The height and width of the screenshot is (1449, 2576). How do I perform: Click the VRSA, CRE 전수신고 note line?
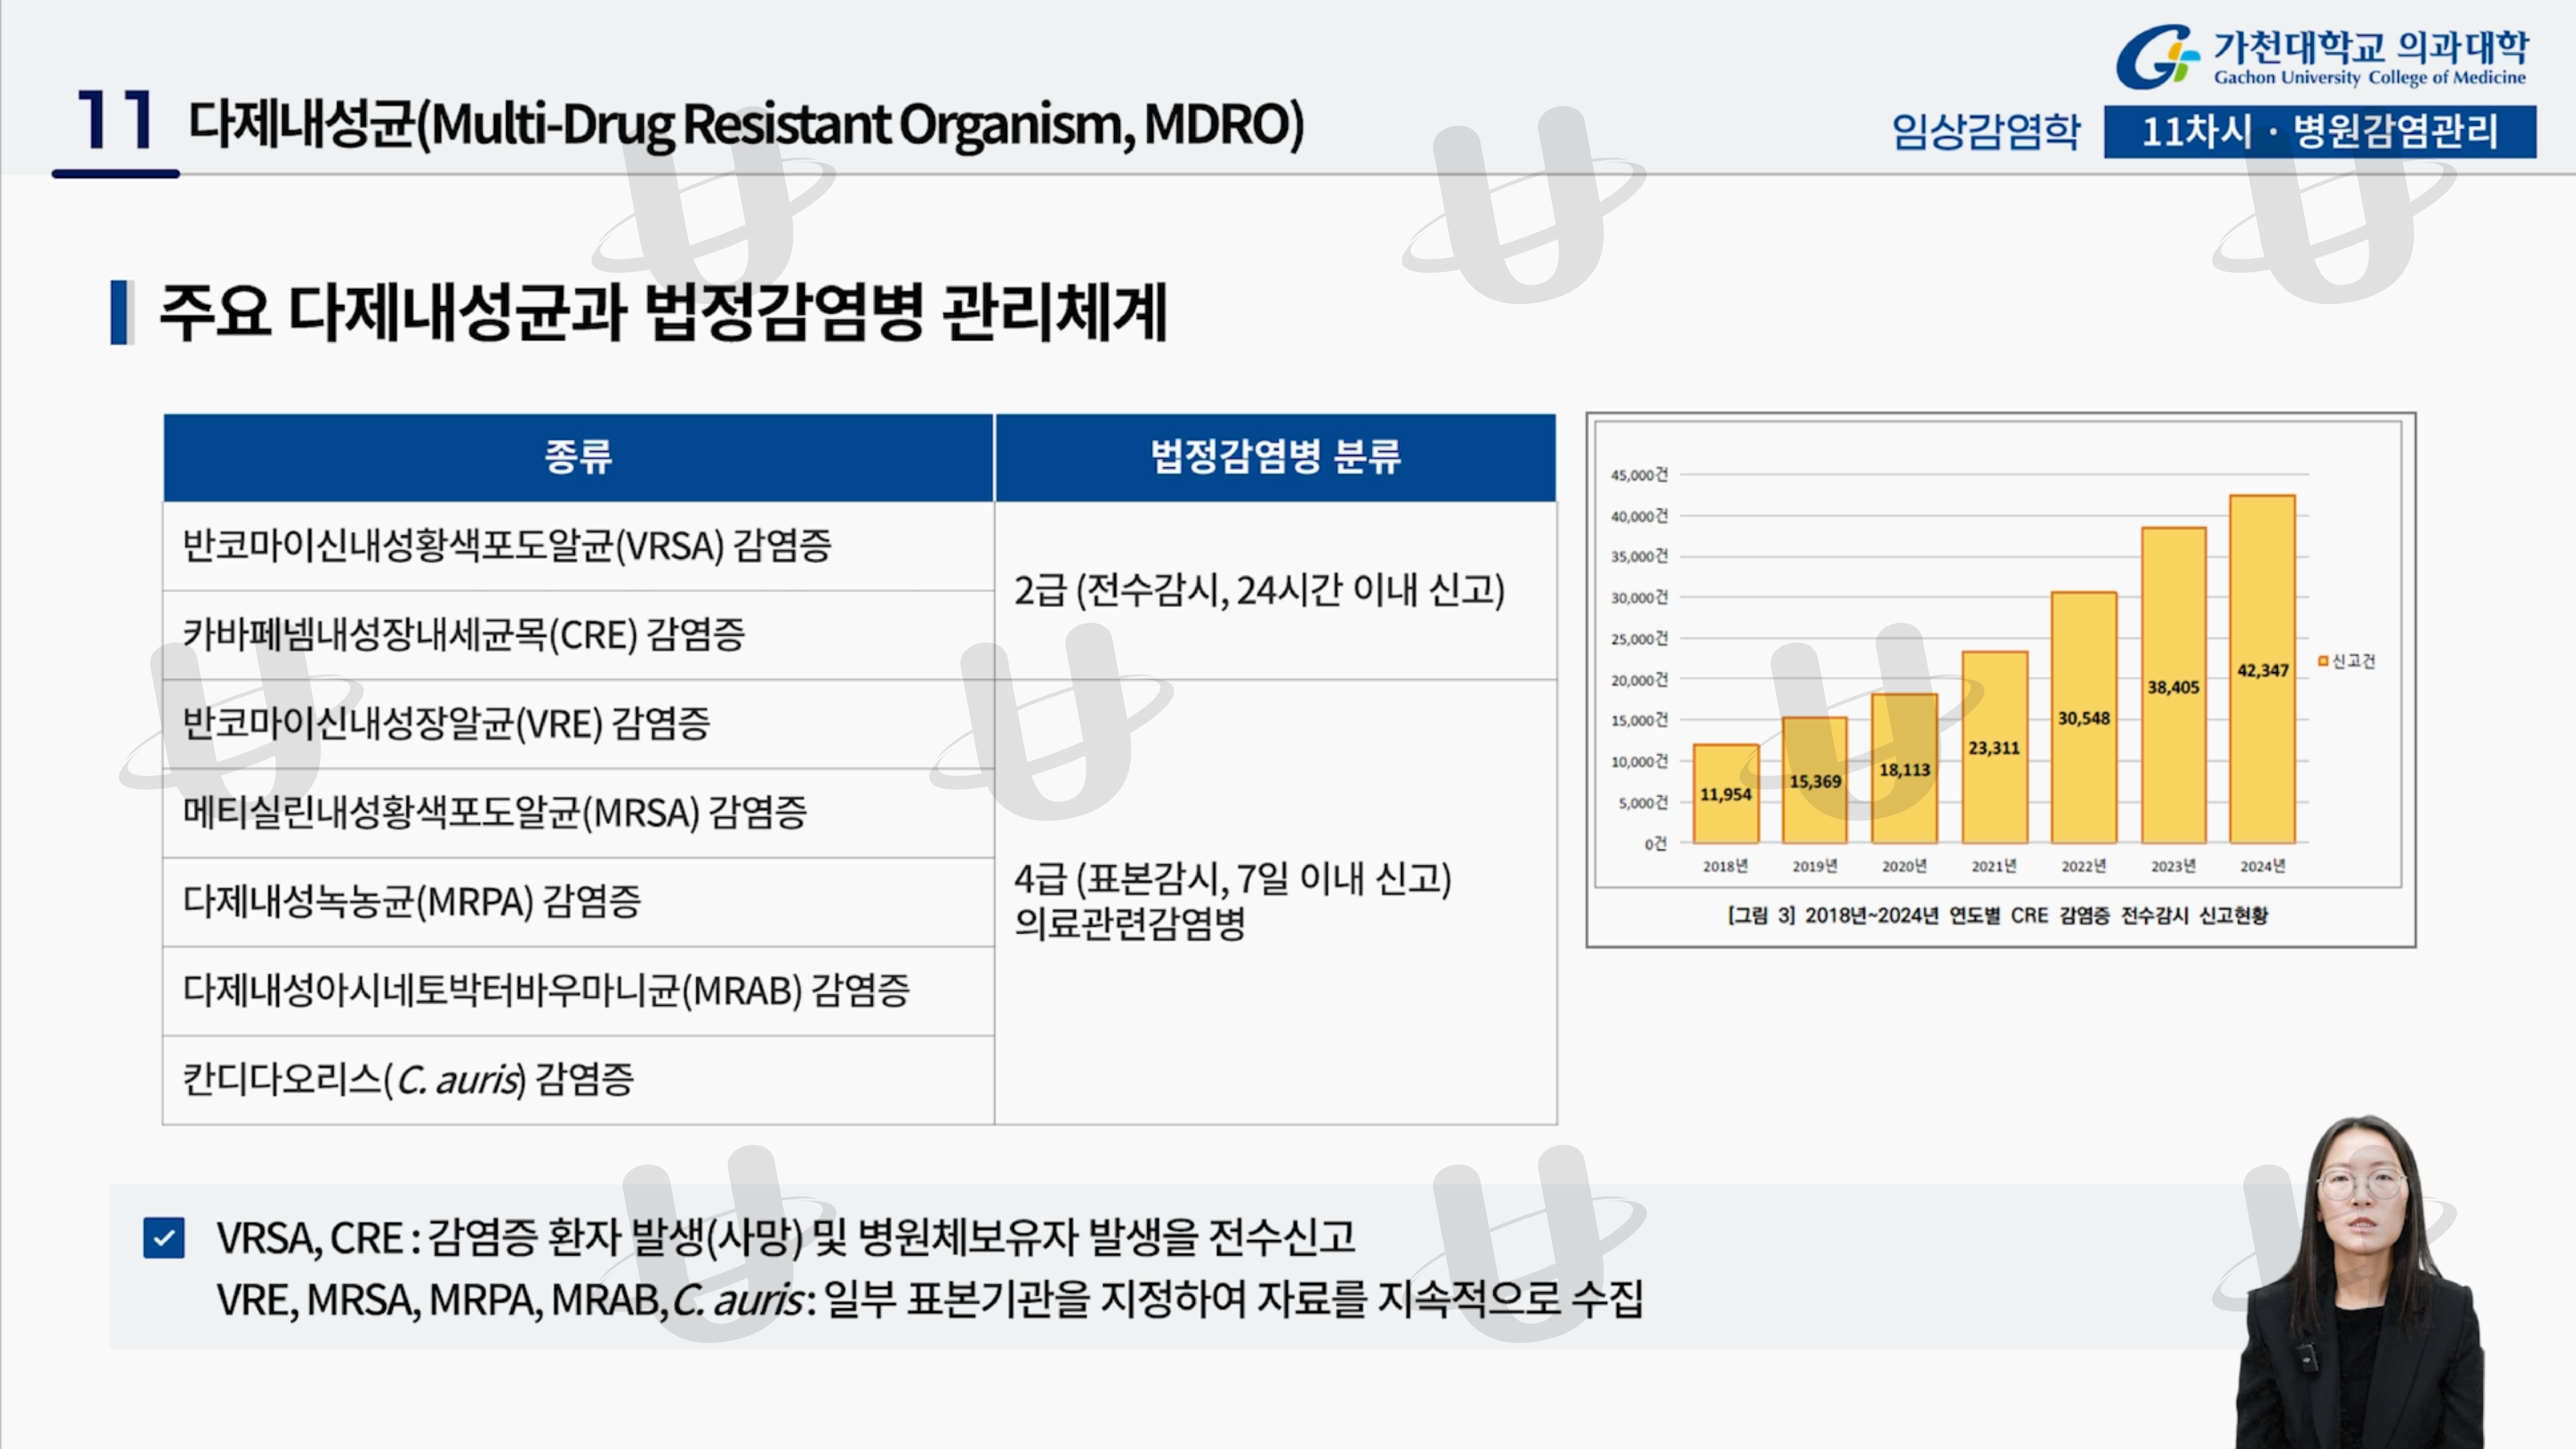tap(786, 1238)
